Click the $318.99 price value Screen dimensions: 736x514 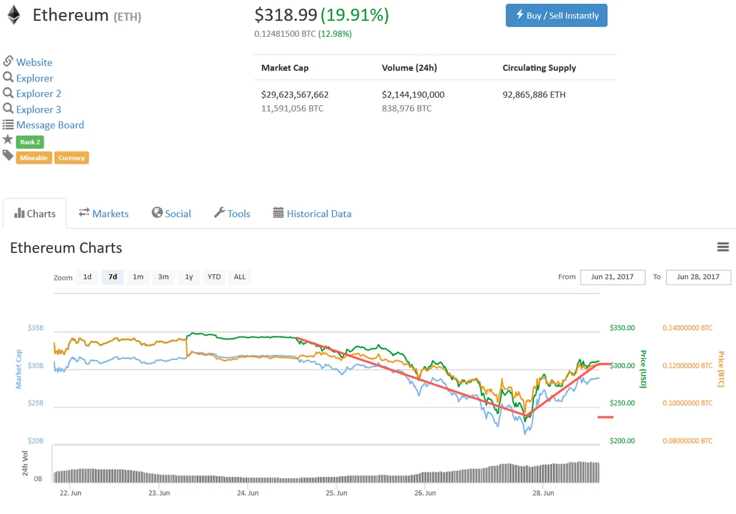286,15
